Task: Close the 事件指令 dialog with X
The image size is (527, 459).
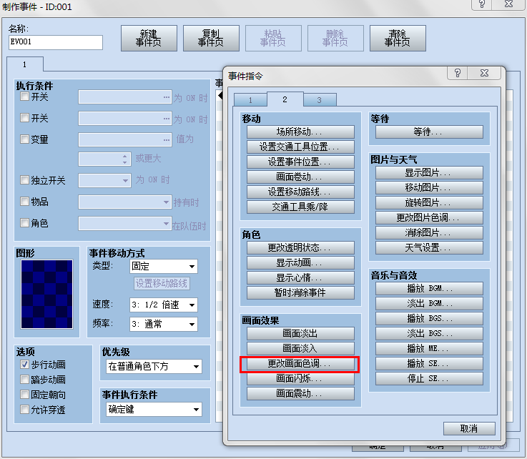Action: coord(484,73)
